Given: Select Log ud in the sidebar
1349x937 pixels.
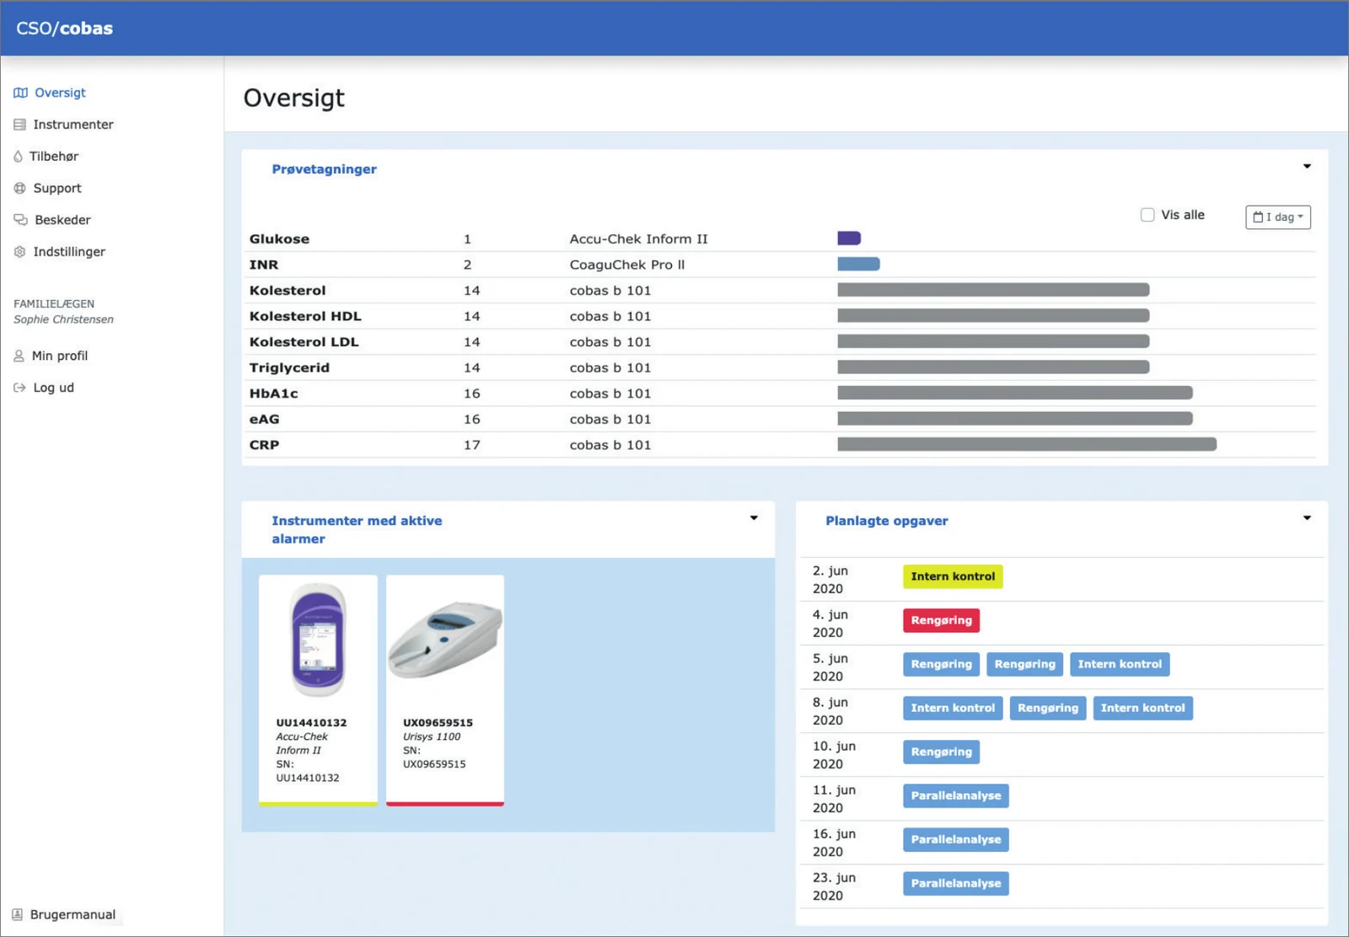Looking at the screenshot, I should tap(54, 388).
